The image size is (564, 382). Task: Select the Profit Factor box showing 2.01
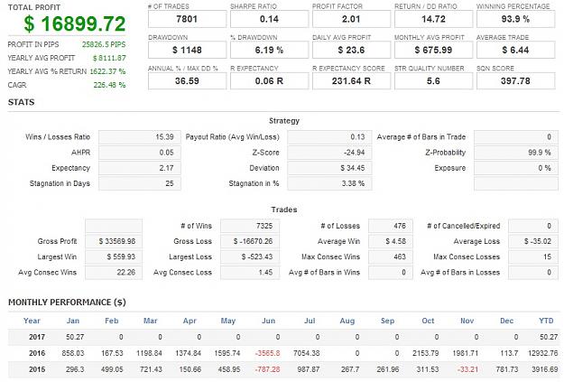351,19
